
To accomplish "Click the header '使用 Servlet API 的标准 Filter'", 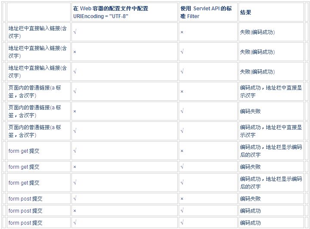I will pos(208,12).
